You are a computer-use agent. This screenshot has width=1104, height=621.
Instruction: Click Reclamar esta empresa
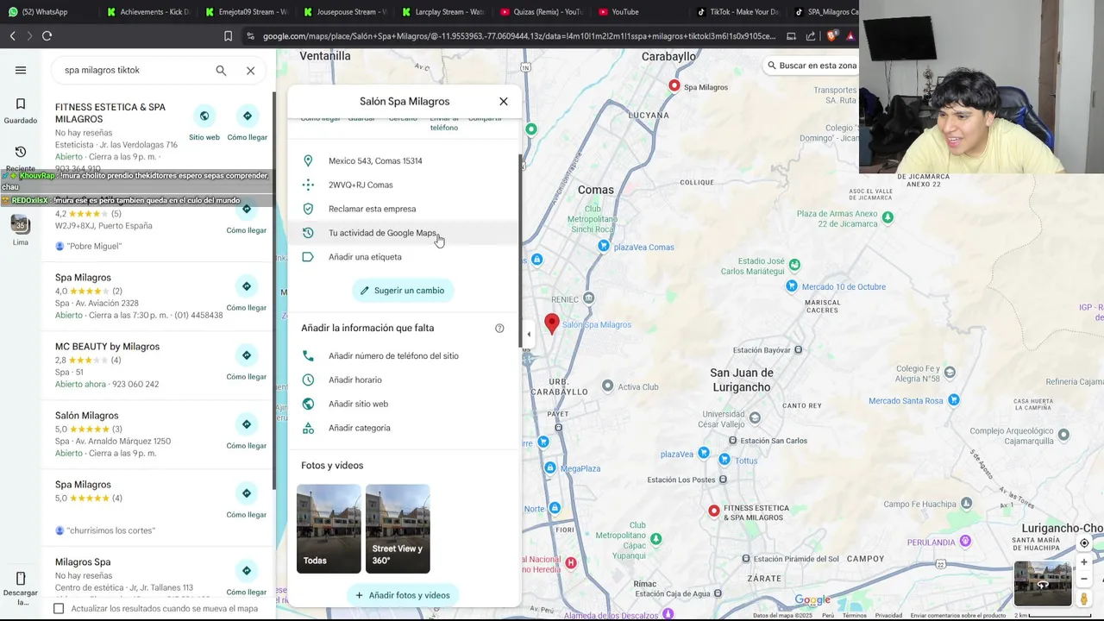tap(404, 209)
